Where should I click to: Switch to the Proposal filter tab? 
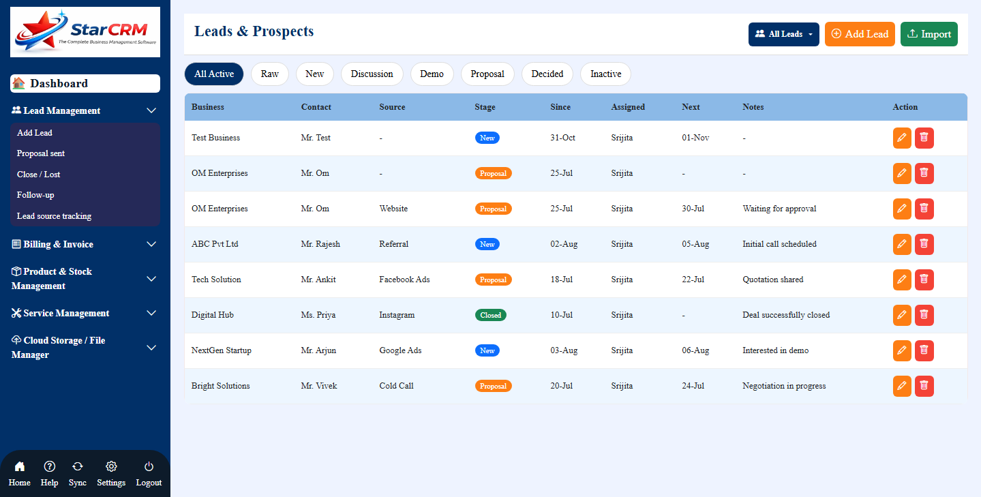(487, 74)
